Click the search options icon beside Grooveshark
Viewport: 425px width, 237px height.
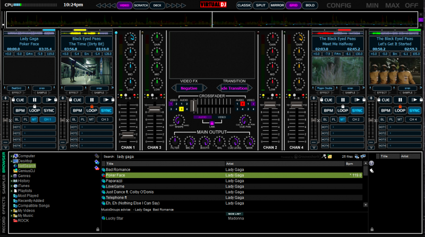(x=324, y=156)
